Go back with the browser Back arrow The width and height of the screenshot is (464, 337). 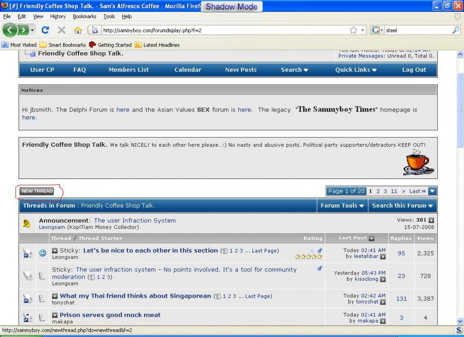(10, 30)
